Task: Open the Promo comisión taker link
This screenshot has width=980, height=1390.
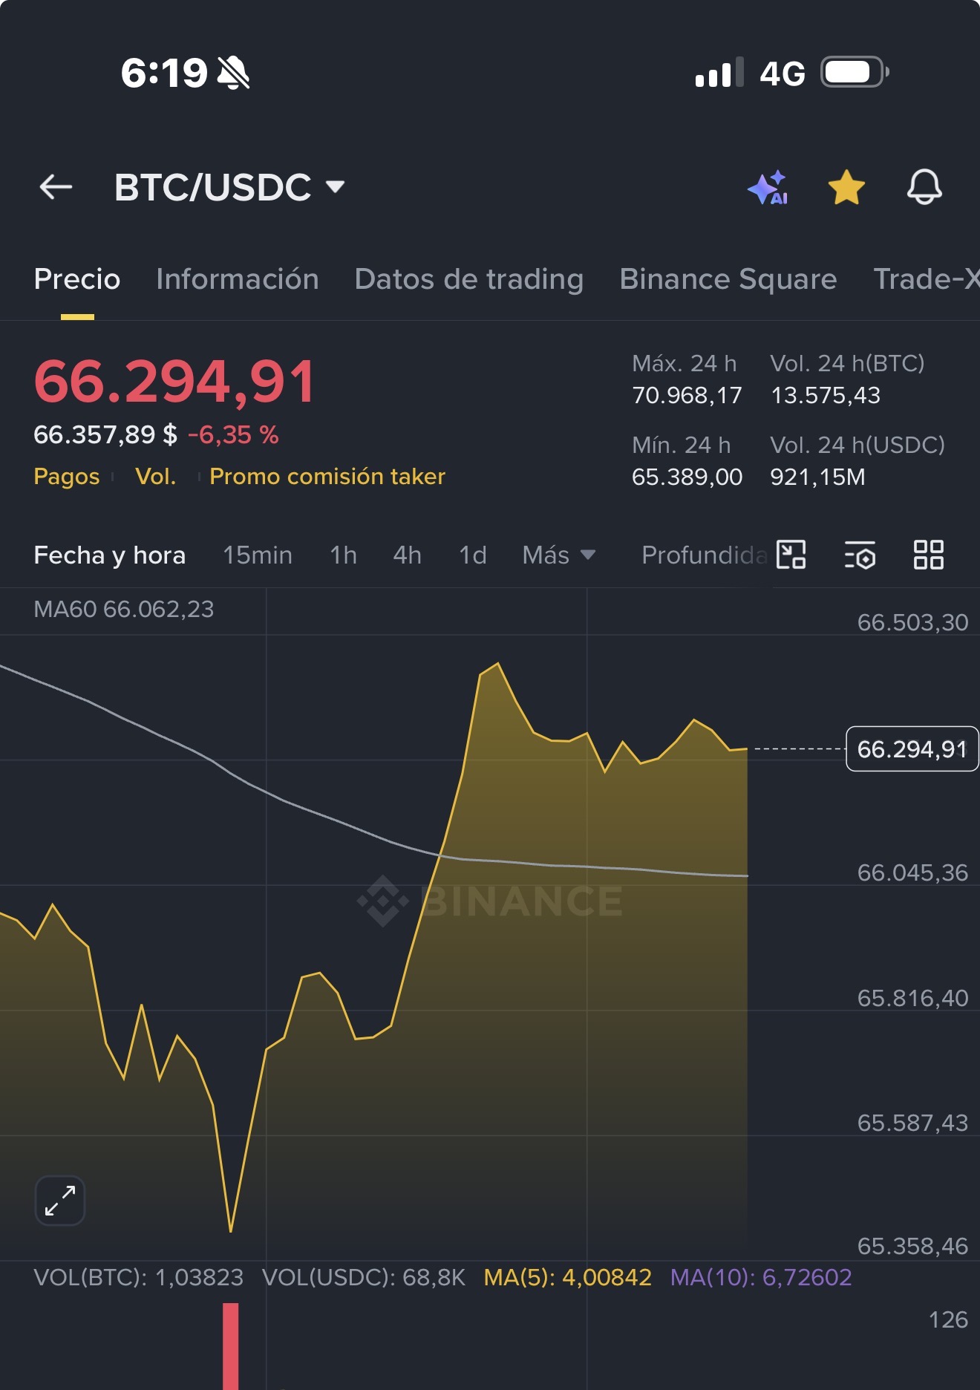Action: tap(327, 477)
